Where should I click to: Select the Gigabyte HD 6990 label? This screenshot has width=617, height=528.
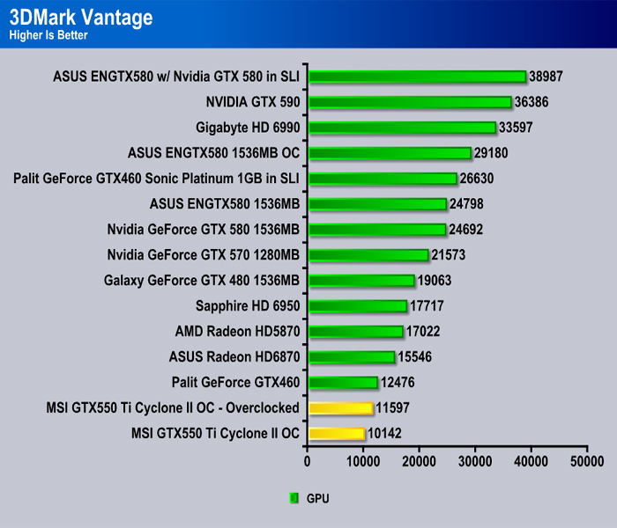(x=248, y=128)
